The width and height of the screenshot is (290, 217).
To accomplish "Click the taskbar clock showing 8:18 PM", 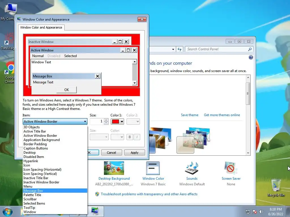I will [276, 211].
